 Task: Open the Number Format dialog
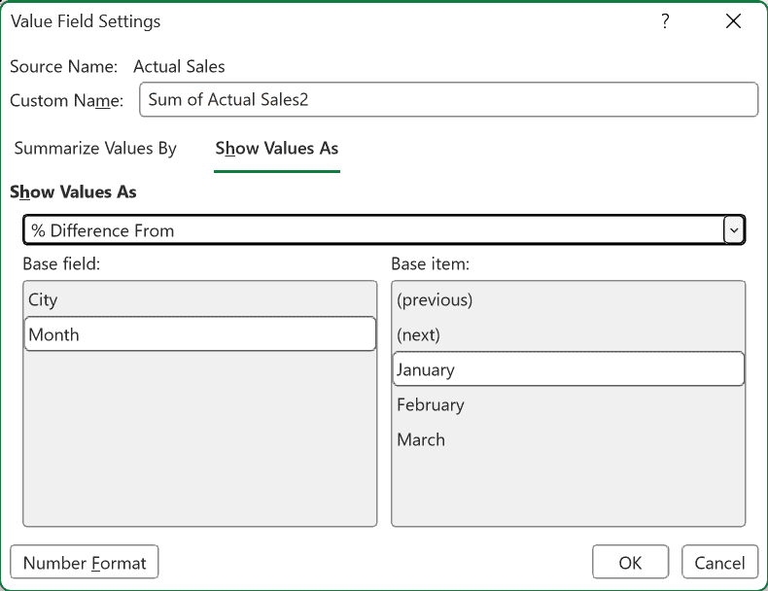tap(85, 562)
